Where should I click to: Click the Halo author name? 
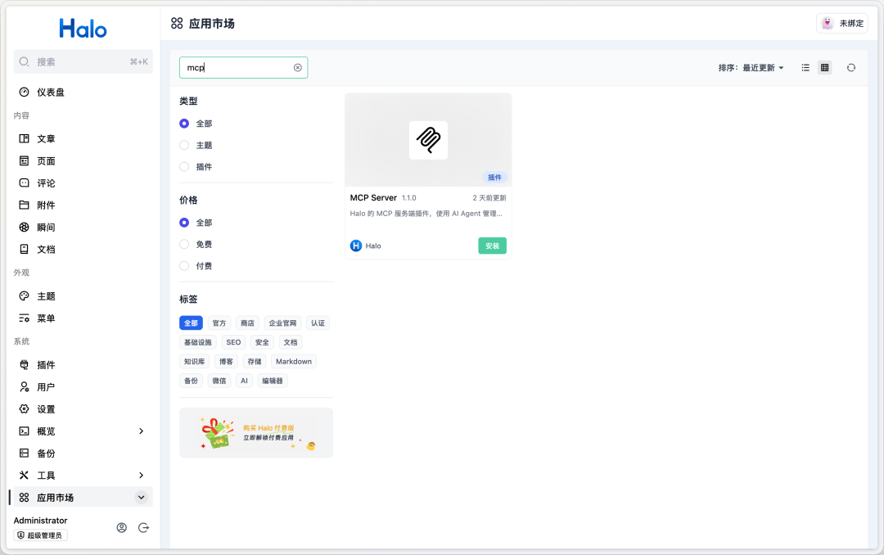click(x=373, y=246)
